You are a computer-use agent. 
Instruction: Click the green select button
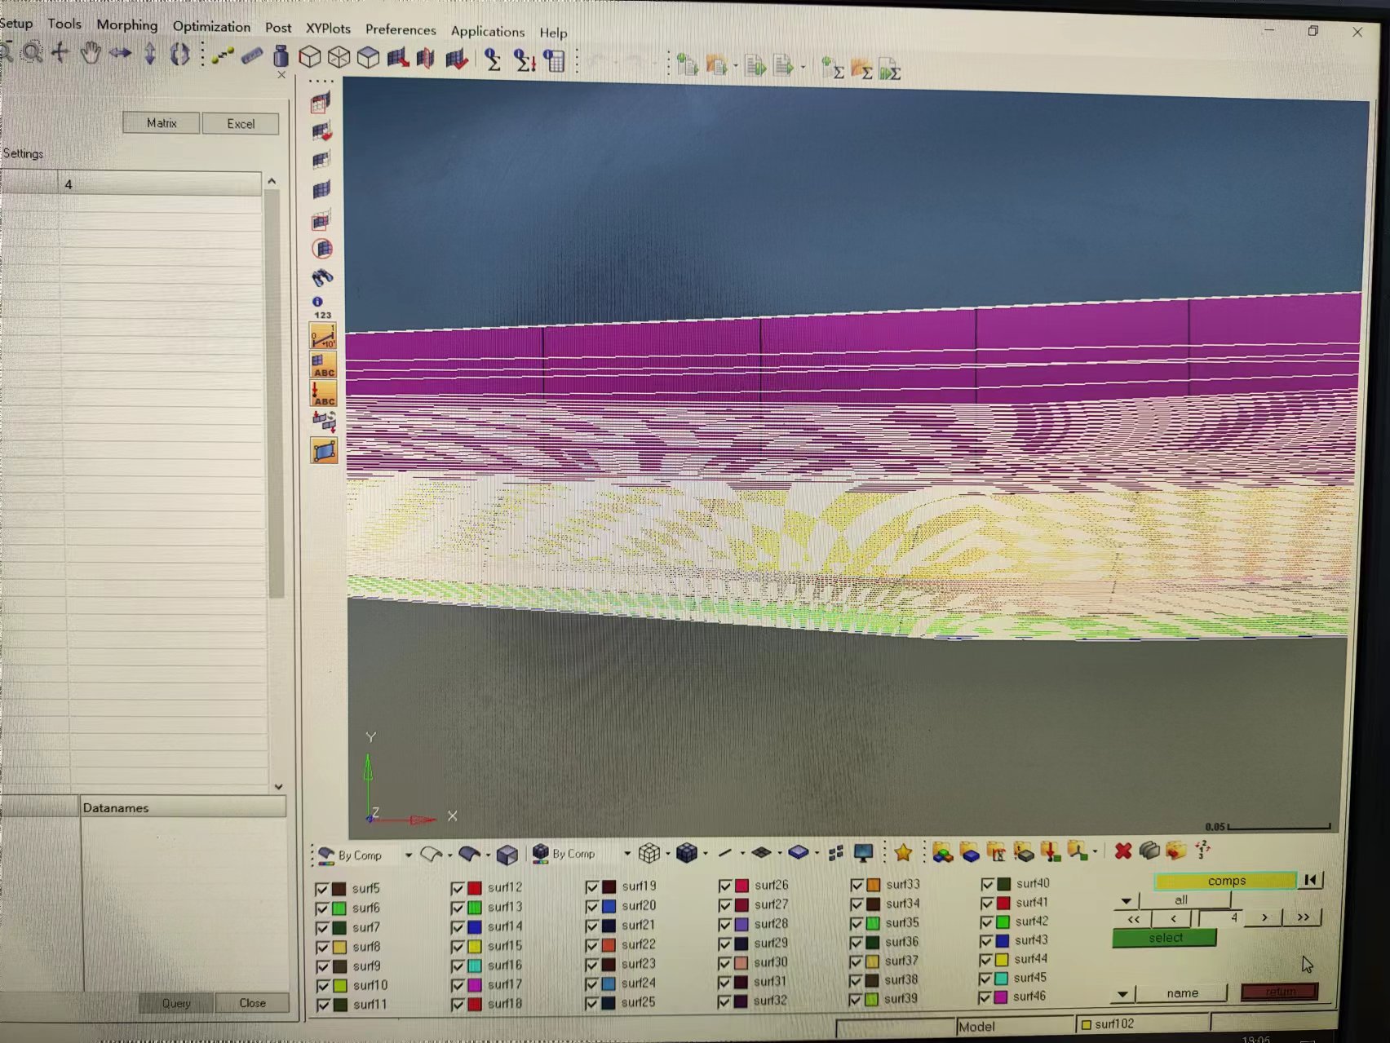click(1165, 939)
